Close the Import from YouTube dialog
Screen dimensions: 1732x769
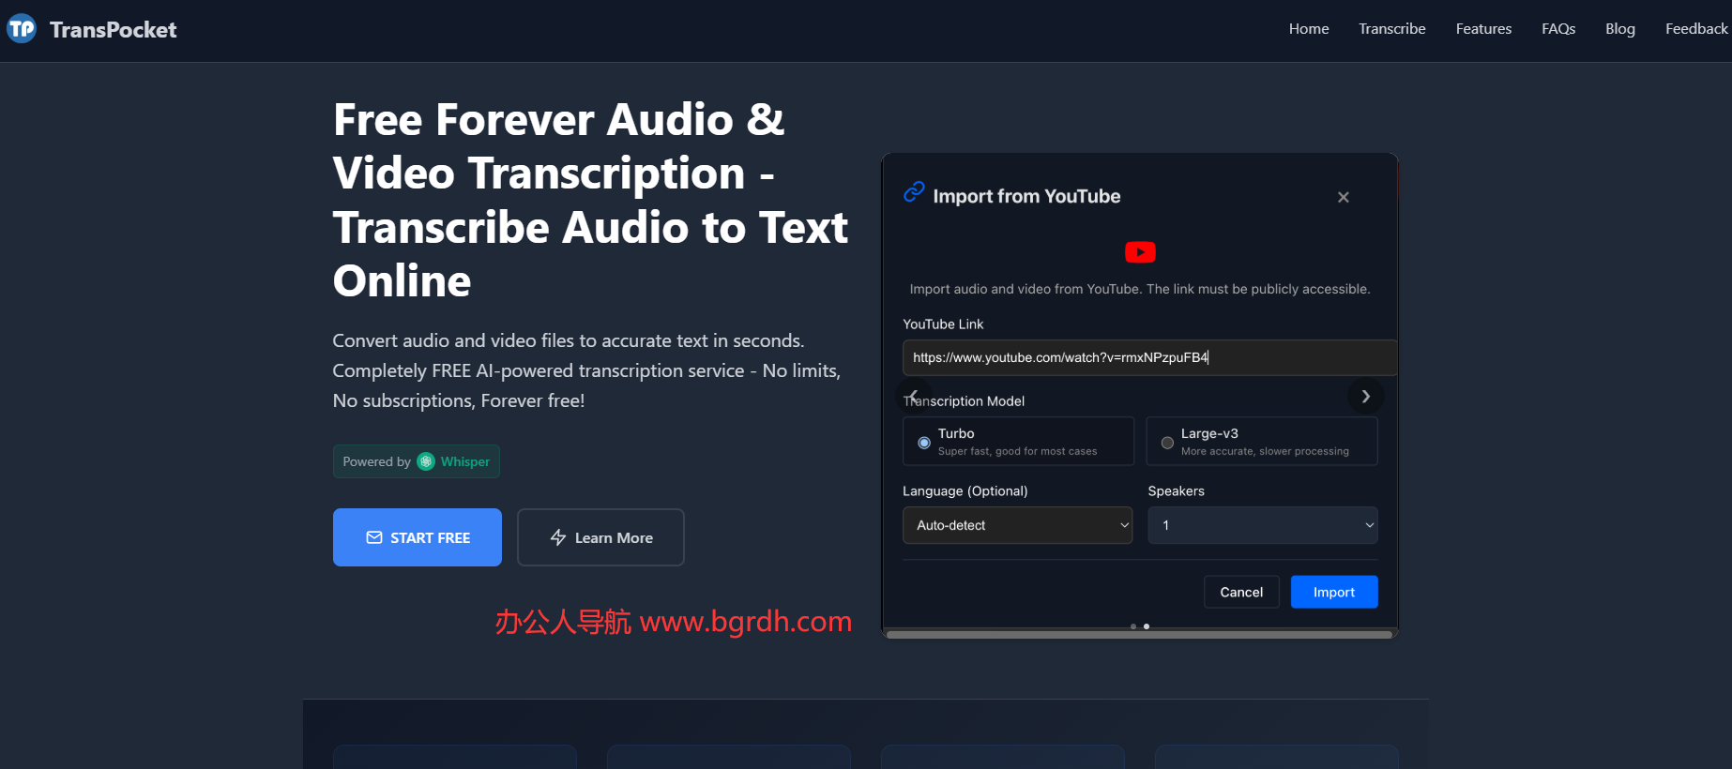click(x=1344, y=197)
